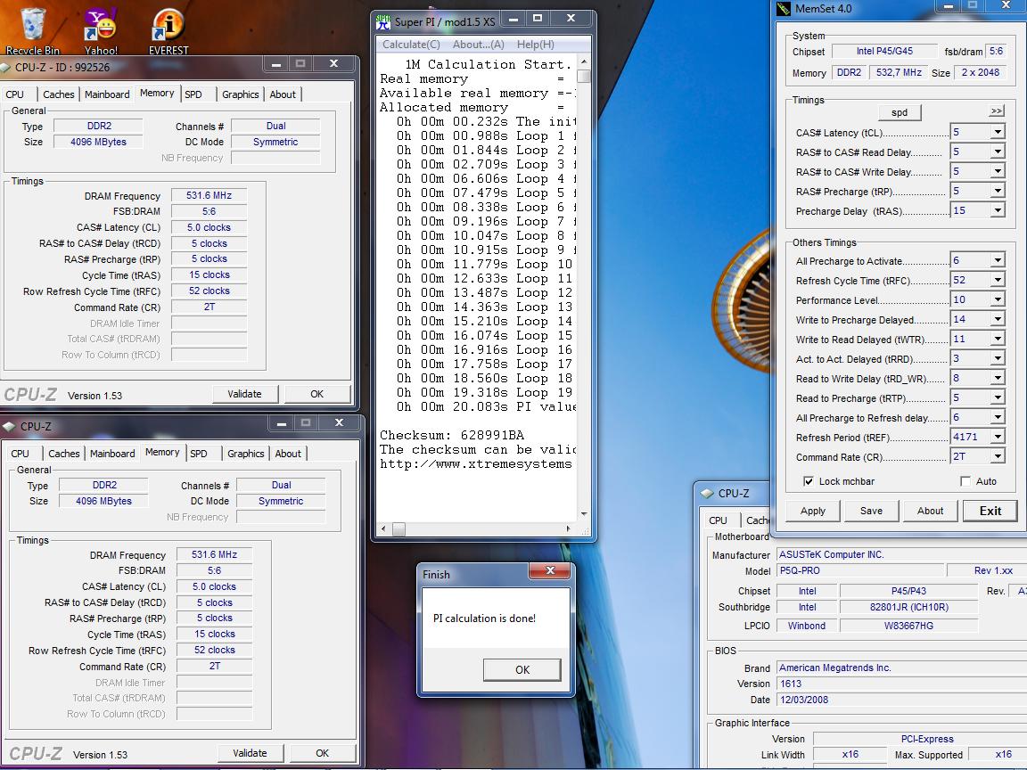
Task: Click the Super PI horizontal scroll right arrow
Action: (568, 528)
